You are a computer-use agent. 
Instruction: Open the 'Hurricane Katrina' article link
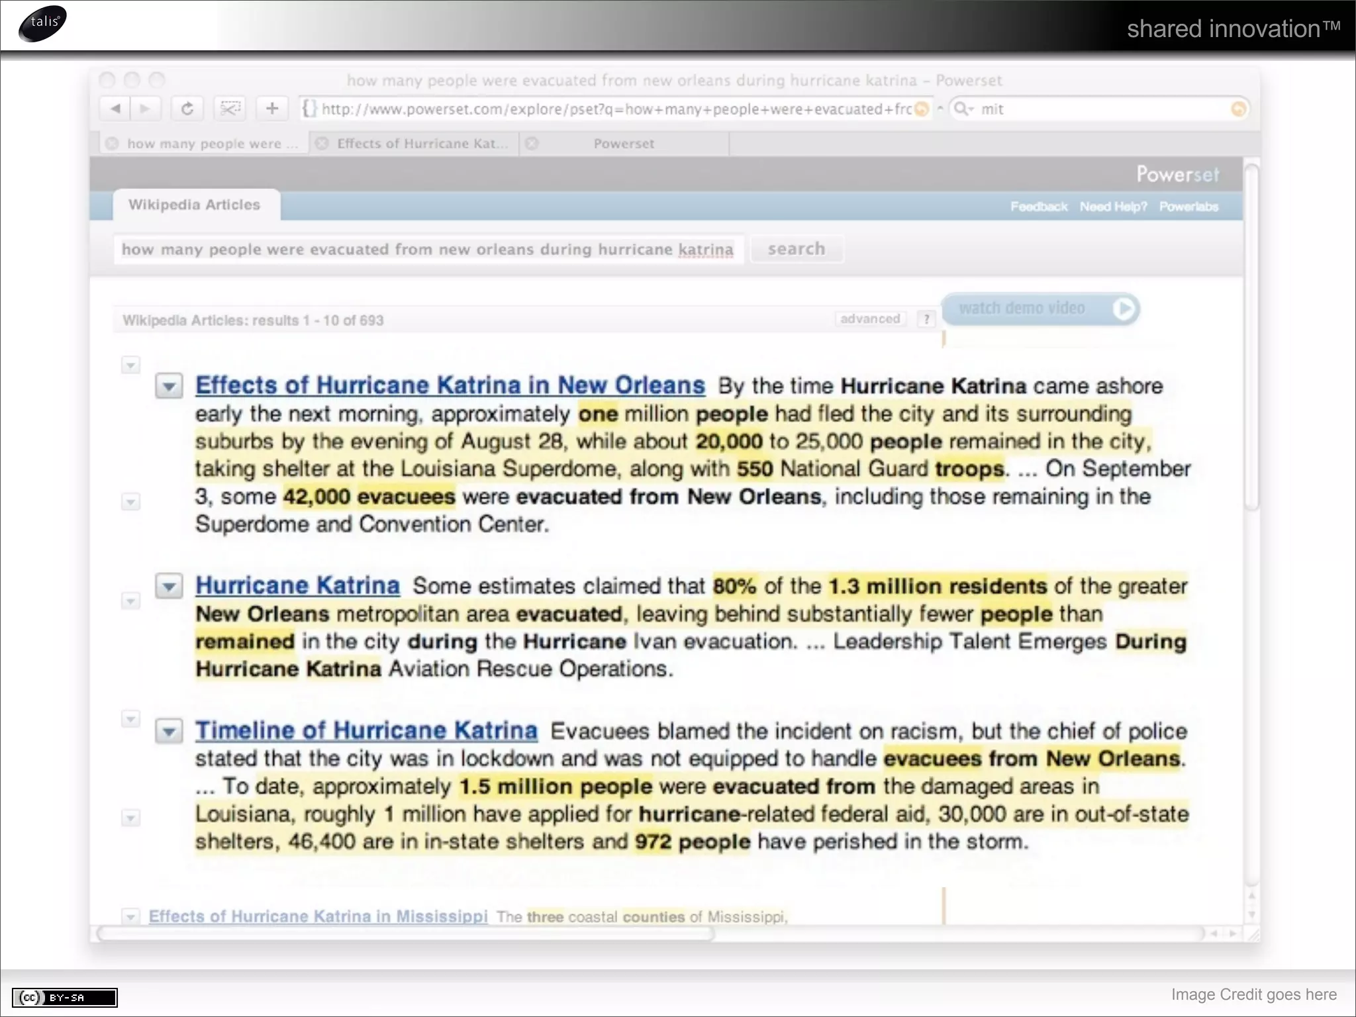coord(297,586)
